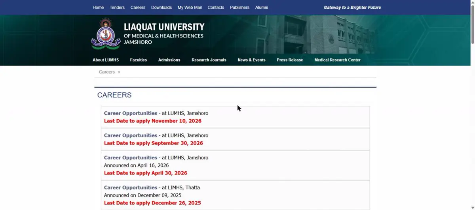Viewport: 475px width, 210px height.
Task: Open the Faculties menu
Action: pos(139,60)
